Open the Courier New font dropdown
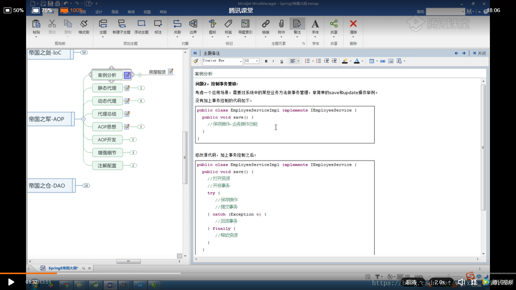 tap(241, 61)
